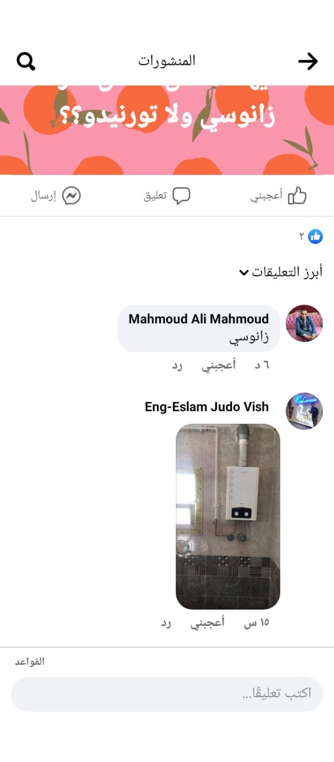The height and width of the screenshot is (762, 334).
Task: Tap the Messenger send icon
Action: click(71, 196)
